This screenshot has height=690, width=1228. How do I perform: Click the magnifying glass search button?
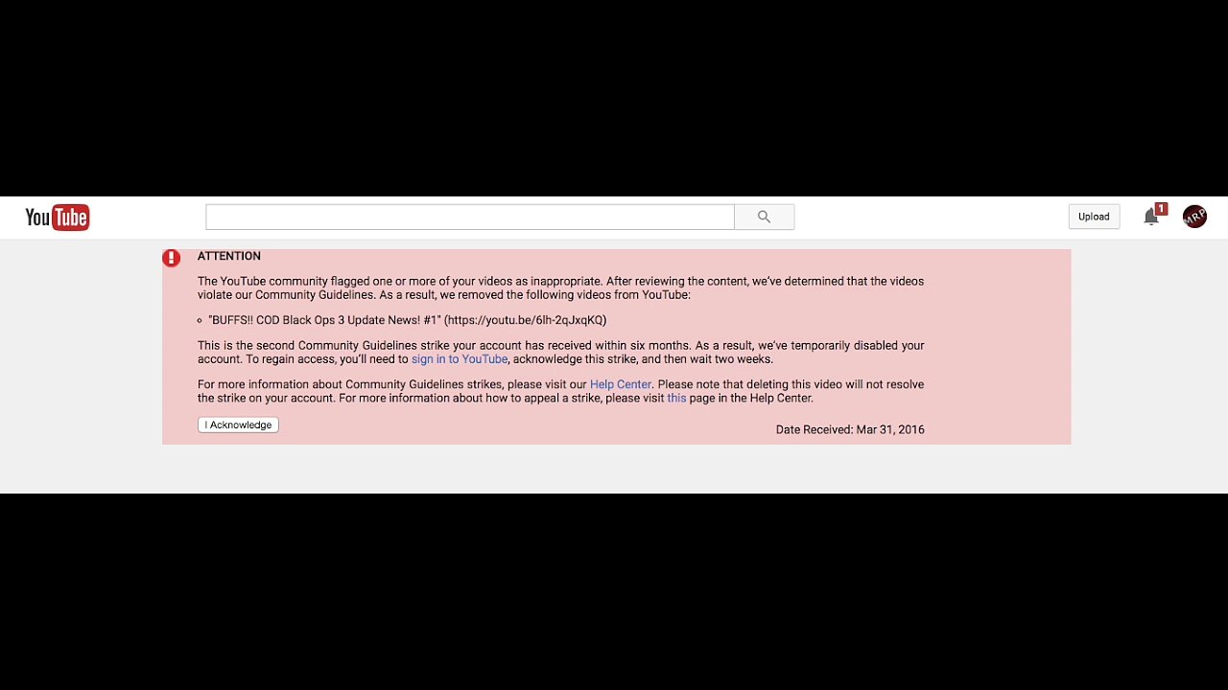click(764, 217)
